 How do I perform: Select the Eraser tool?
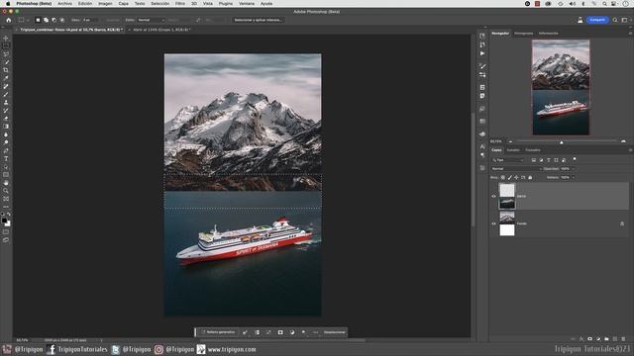[6, 119]
